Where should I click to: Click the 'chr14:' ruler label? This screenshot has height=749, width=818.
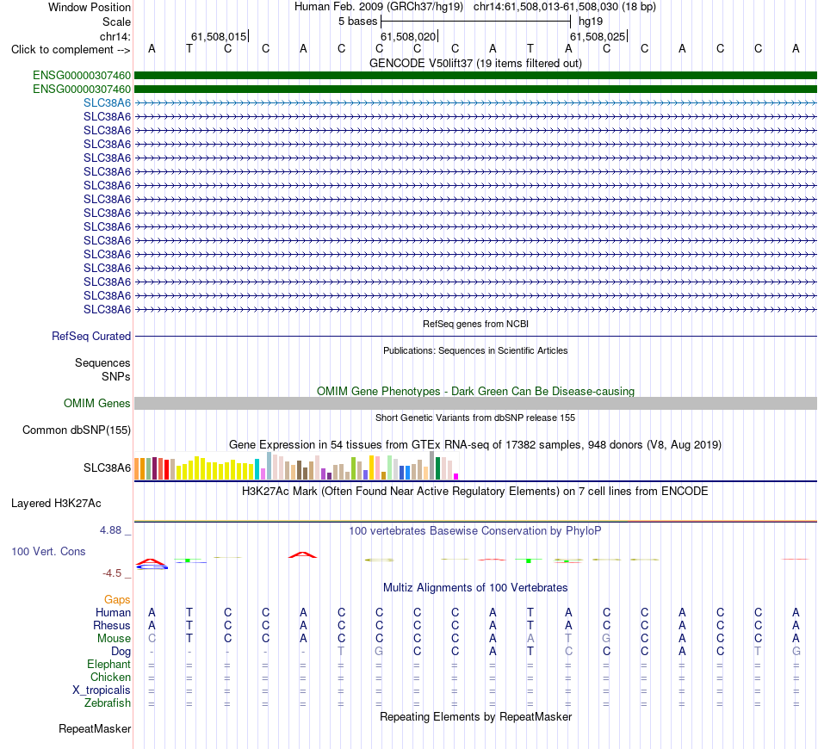point(115,36)
